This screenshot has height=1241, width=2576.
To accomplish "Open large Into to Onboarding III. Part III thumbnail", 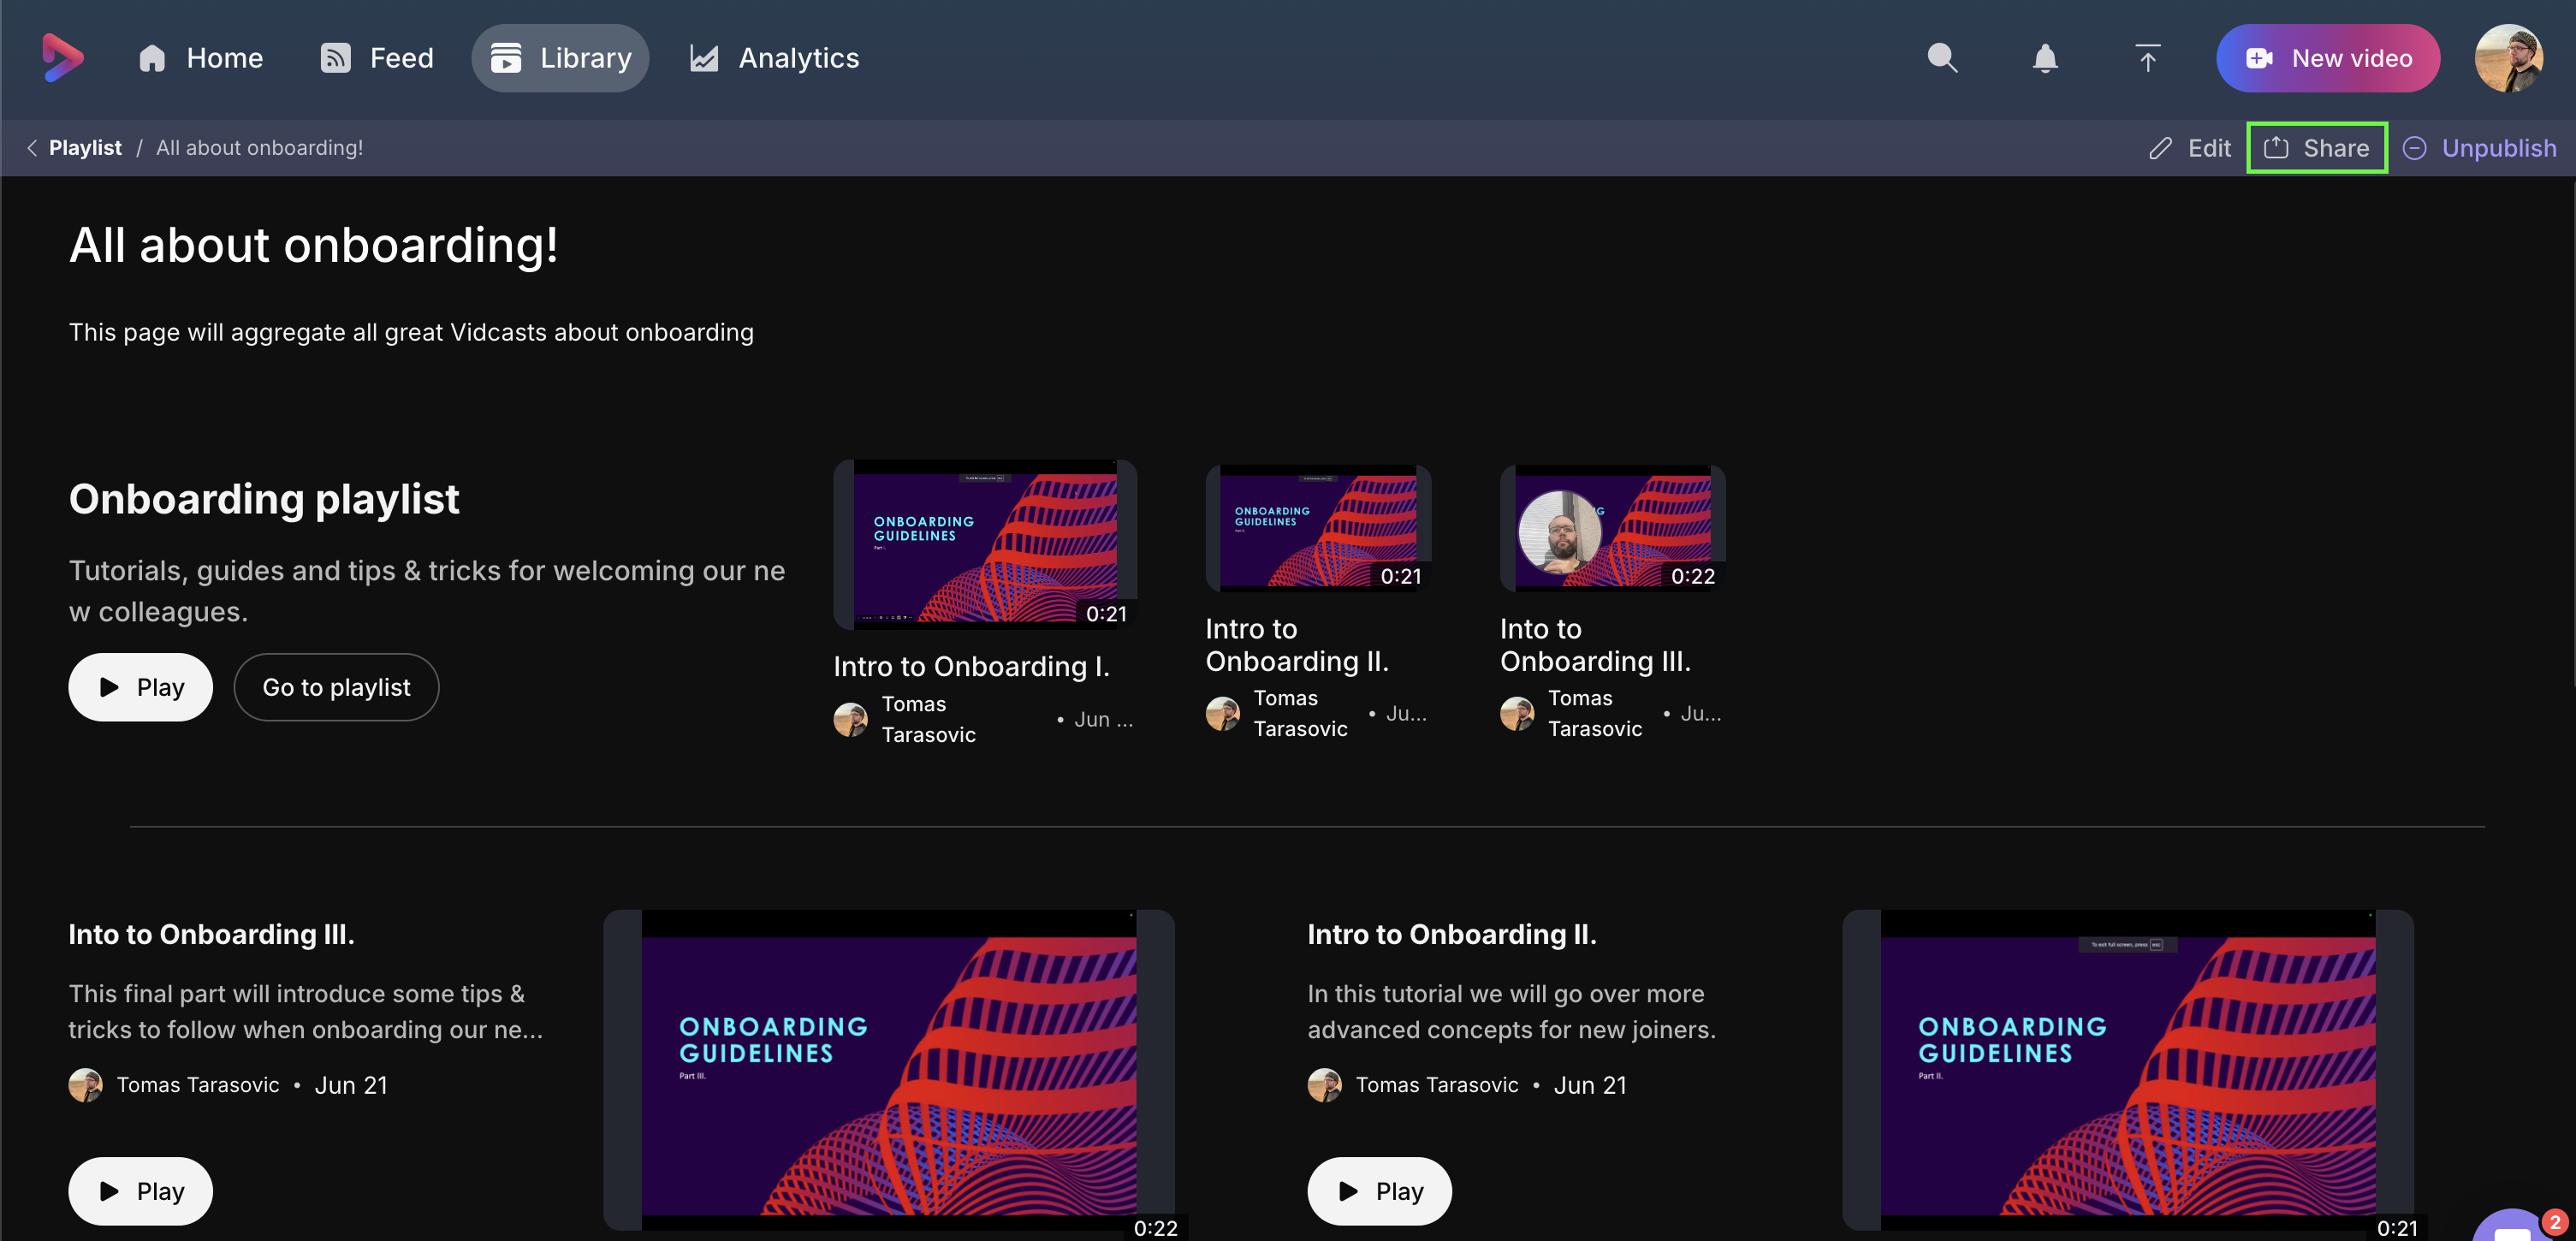I will coord(888,1070).
